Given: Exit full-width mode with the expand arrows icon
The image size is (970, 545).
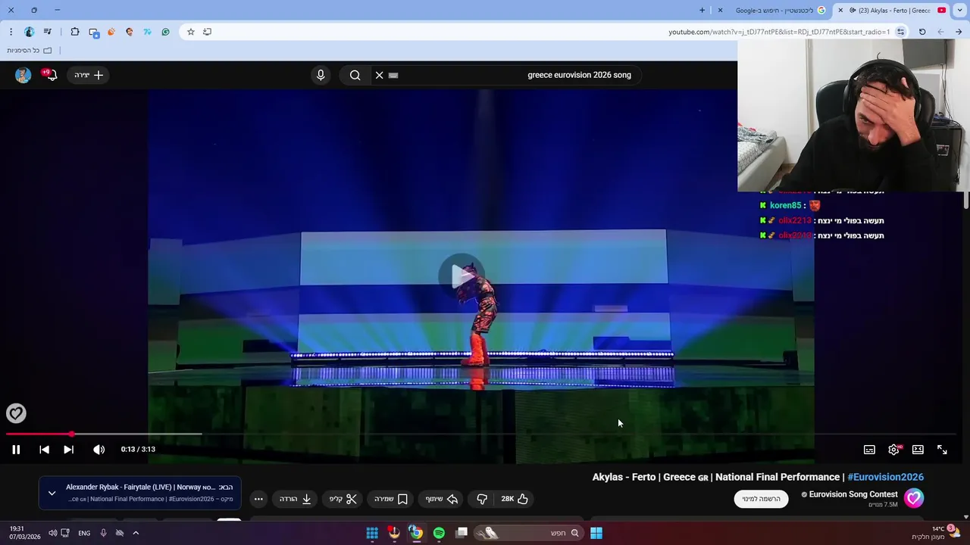Looking at the screenshot, I should click(942, 450).
